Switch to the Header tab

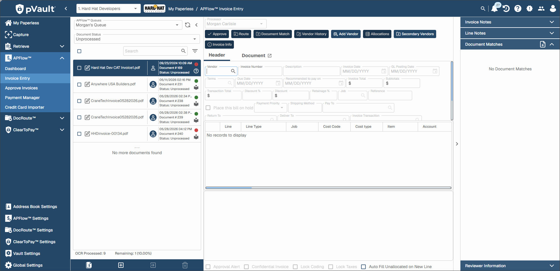217,55
